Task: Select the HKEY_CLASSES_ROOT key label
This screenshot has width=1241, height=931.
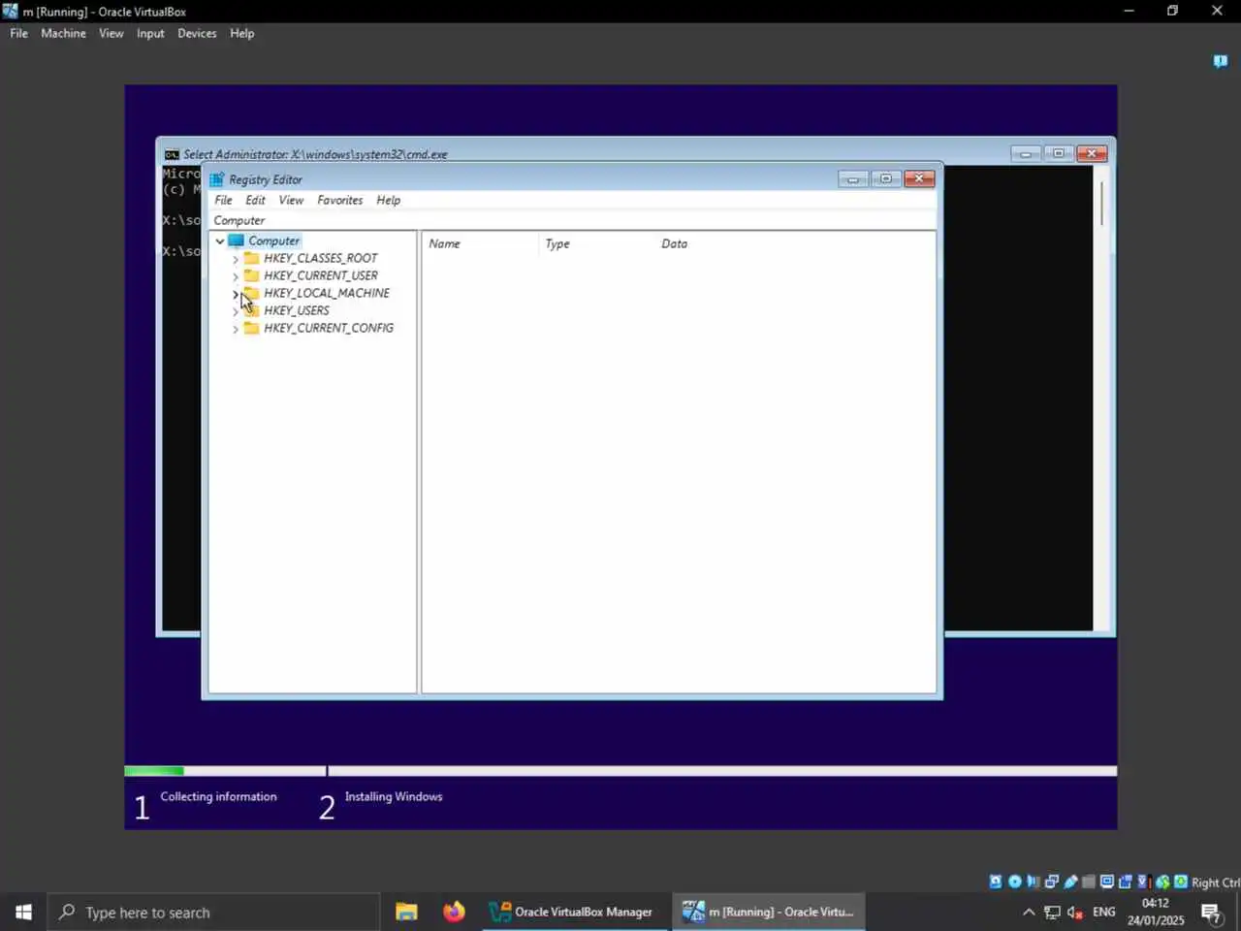Action: pyautogui.click(x=321, y=258)
